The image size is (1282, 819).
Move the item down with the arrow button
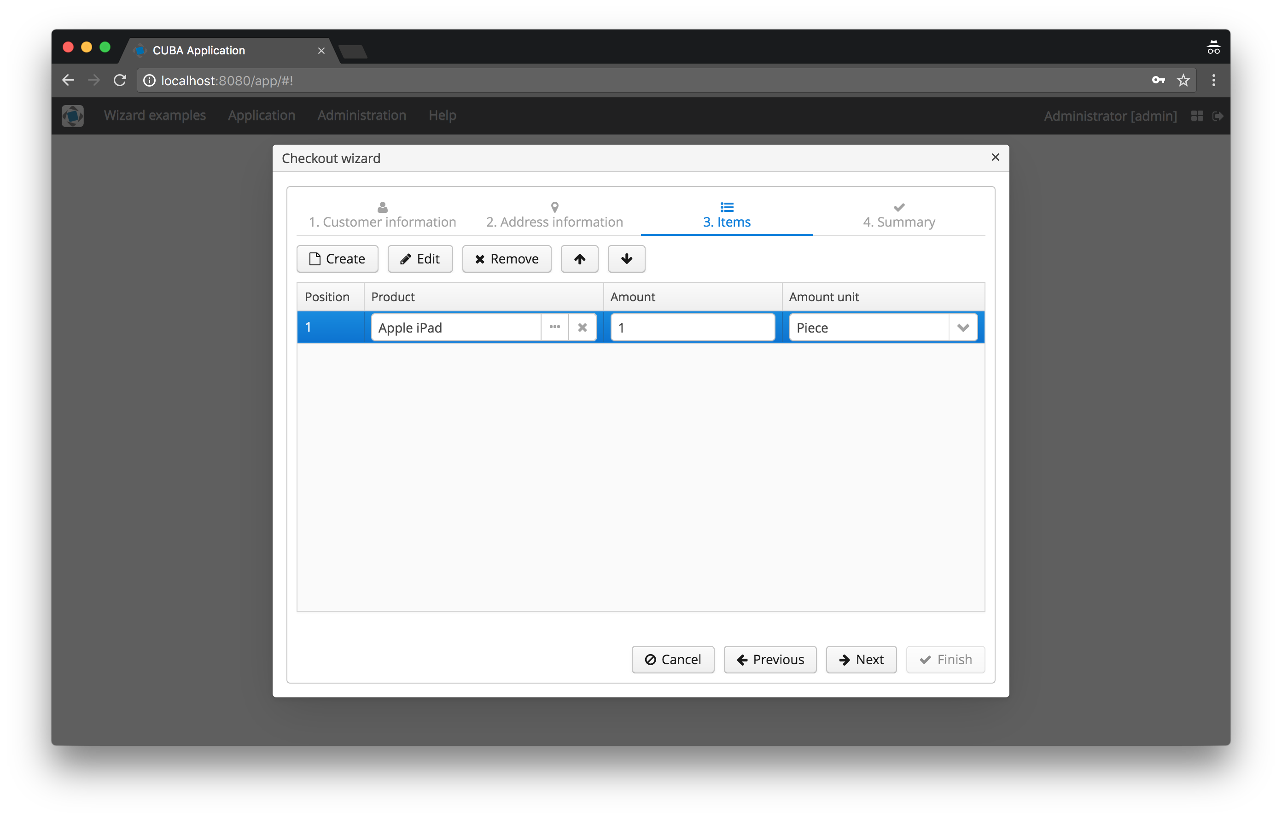point(626,259)
